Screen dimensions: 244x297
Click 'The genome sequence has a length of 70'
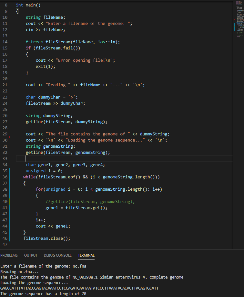click(43, 293)
